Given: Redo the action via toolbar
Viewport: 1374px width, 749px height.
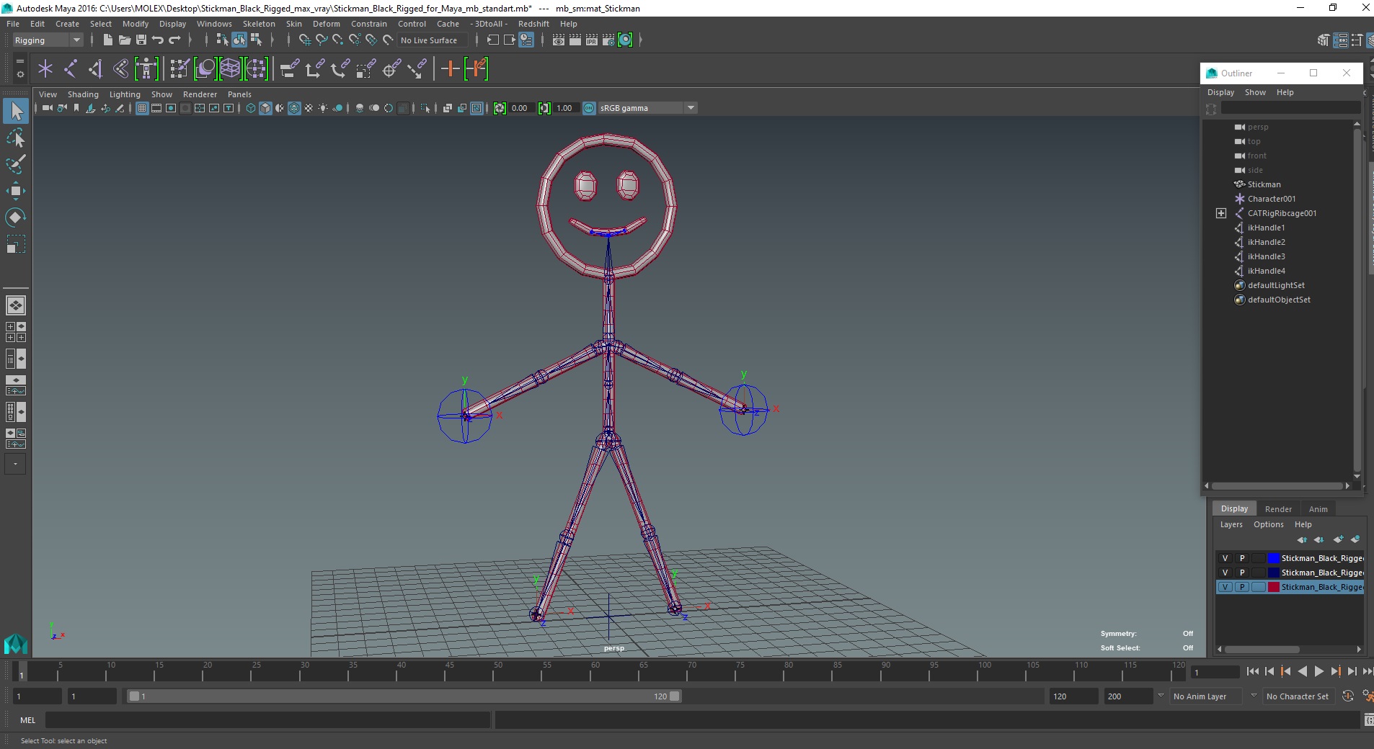Looking at the screenshot, I should [x=174, y=40].
